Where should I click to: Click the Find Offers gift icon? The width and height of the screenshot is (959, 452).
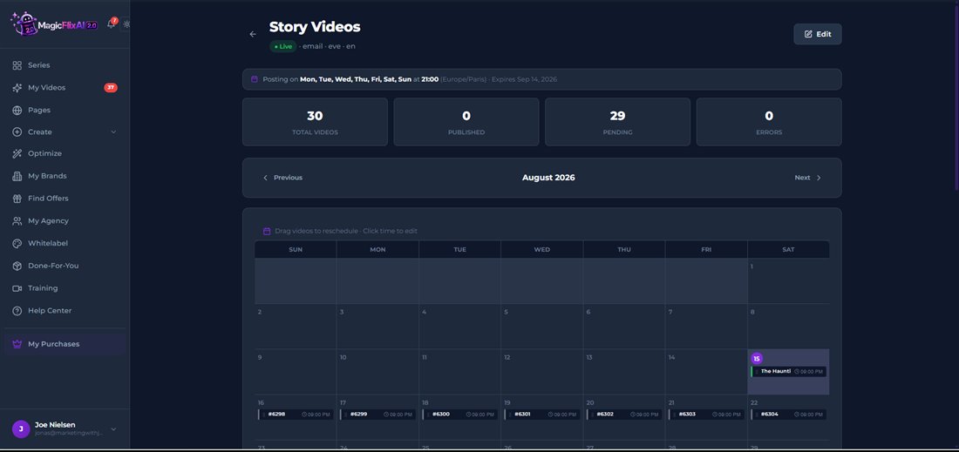point(17,199)
